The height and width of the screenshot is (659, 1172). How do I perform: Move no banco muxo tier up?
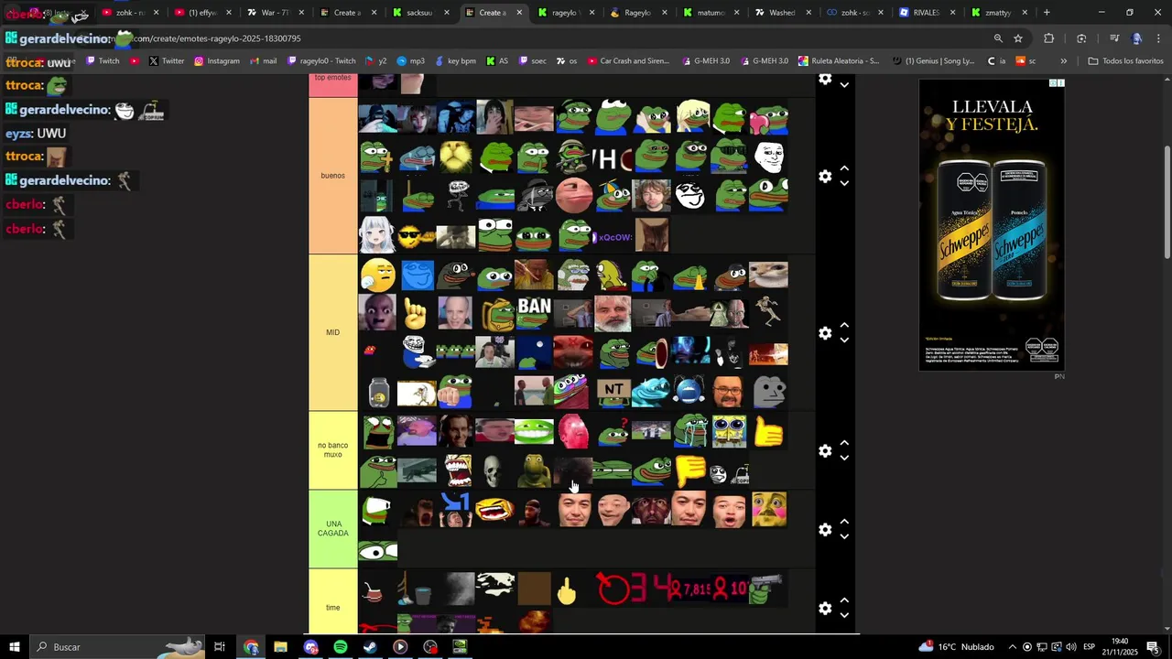(x=844, y=444)
